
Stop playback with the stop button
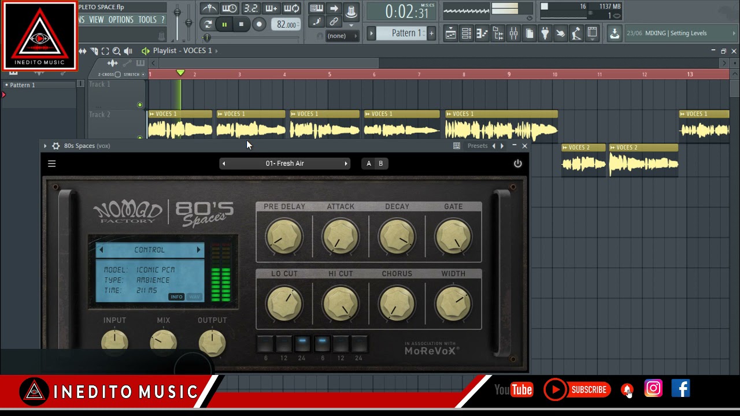(x=241, y=24)
